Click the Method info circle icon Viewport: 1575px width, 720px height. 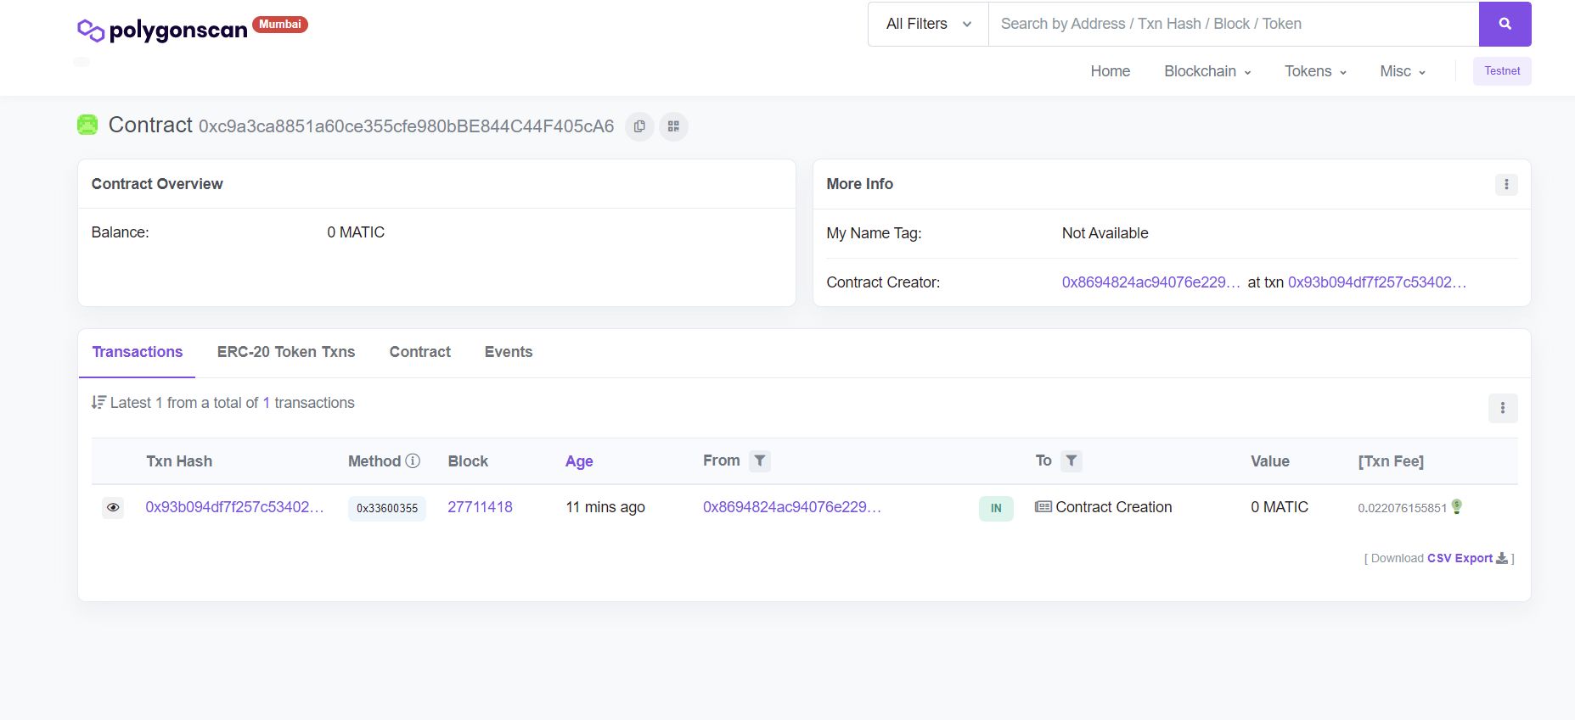click(x=413, y=460)
